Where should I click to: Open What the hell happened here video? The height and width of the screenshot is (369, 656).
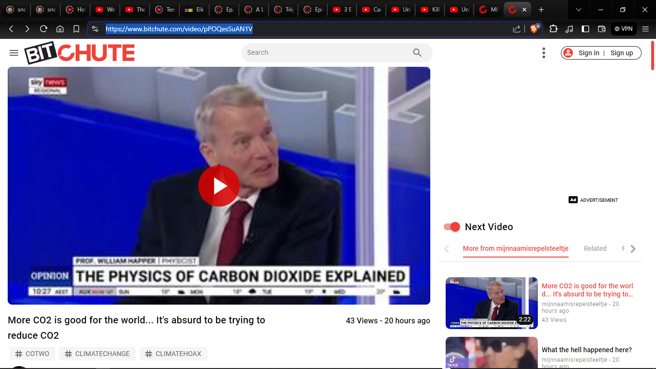pos(587,350)
